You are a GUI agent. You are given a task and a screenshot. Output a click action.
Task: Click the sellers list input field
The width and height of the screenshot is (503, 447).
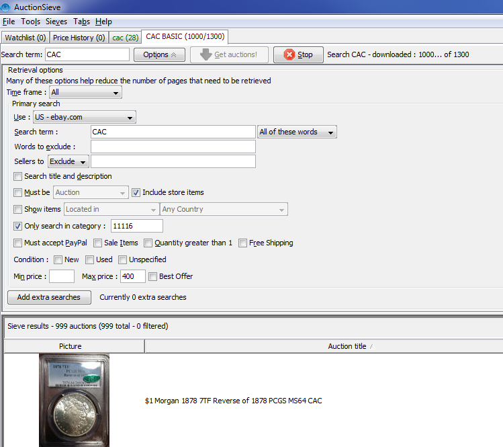coord(173,161)
